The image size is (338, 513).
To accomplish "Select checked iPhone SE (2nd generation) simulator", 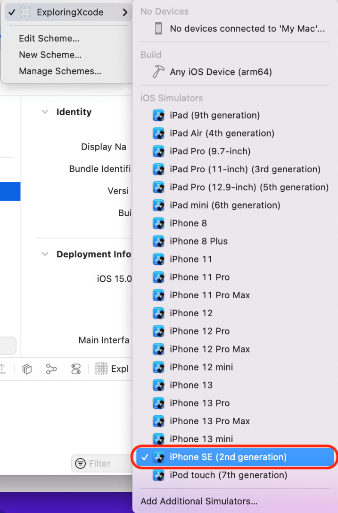I will 235,457.
